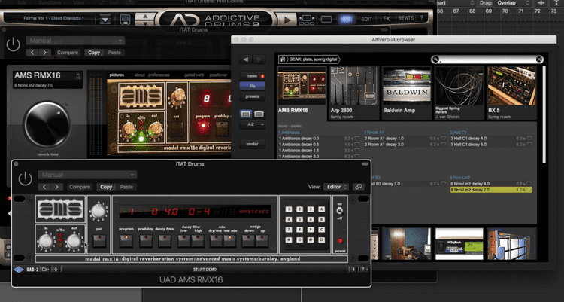Open the UAD toolbar folder preset menu
Viewport: 564px width, 302px height.
[x=45, y=269]
